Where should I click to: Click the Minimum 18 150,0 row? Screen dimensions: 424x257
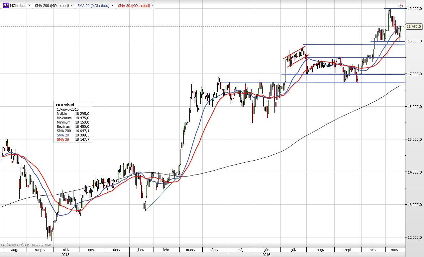[73, 122]
